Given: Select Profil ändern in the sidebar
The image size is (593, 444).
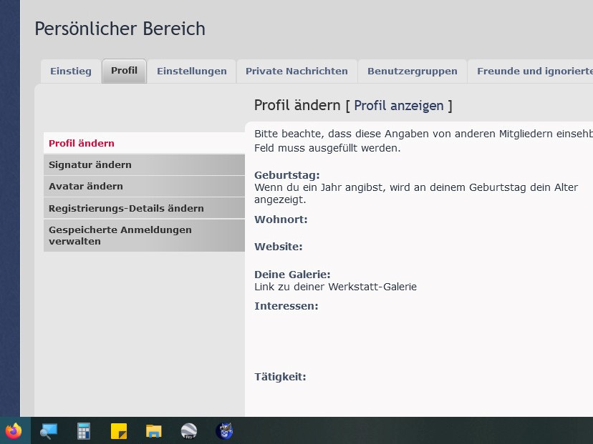Looking at the screenshot, I should click(82, 144).
